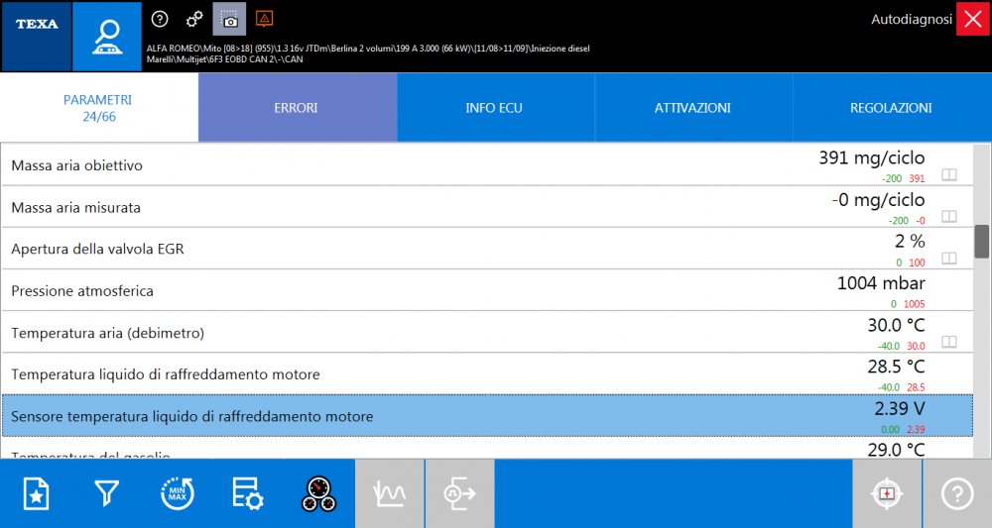Screen dimensions: 992x528
Task: Click the filter funnel icon
Action: (106, 493)
